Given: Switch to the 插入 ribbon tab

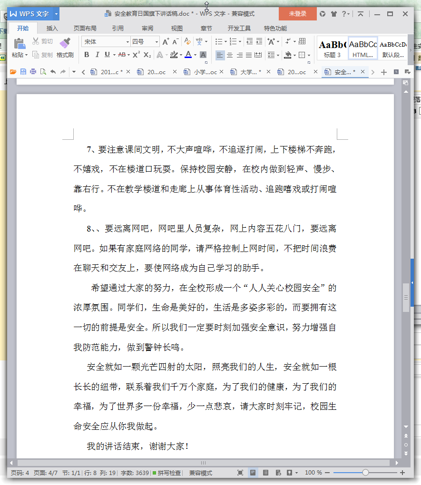Looking at the screenshot, I should (x=52, y=29).
